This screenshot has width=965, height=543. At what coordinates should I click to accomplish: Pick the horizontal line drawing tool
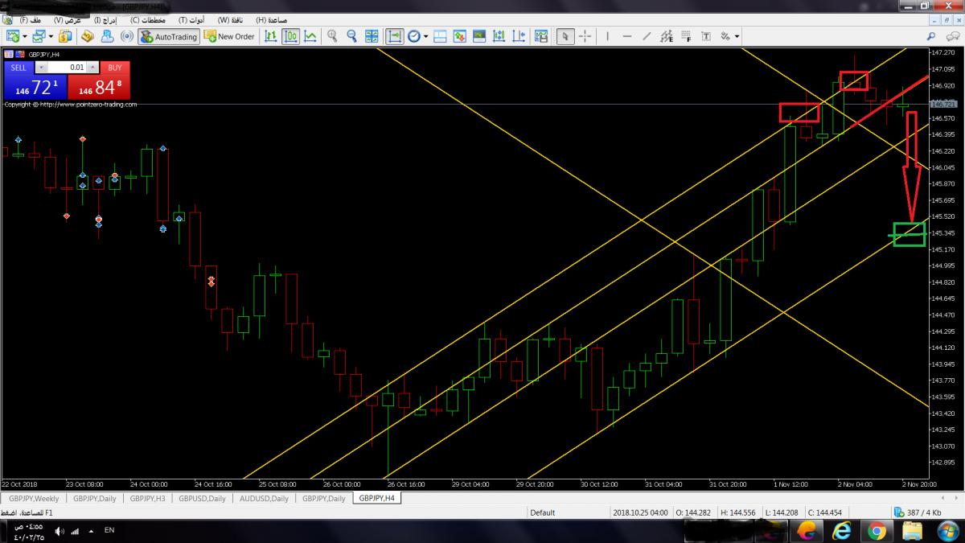(626, 36)
